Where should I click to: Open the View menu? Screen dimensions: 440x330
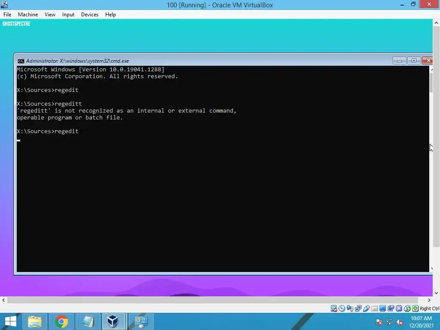coord(50,15)
